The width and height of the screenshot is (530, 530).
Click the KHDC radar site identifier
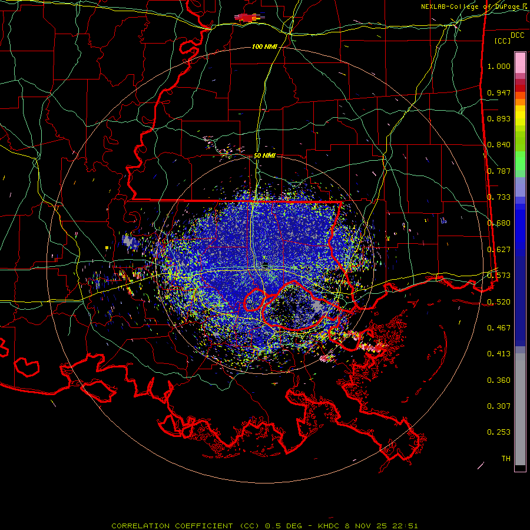coord(330,526)
